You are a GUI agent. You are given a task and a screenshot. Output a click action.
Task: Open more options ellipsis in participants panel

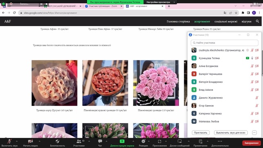pyautogui.click(x=254, y=132)
